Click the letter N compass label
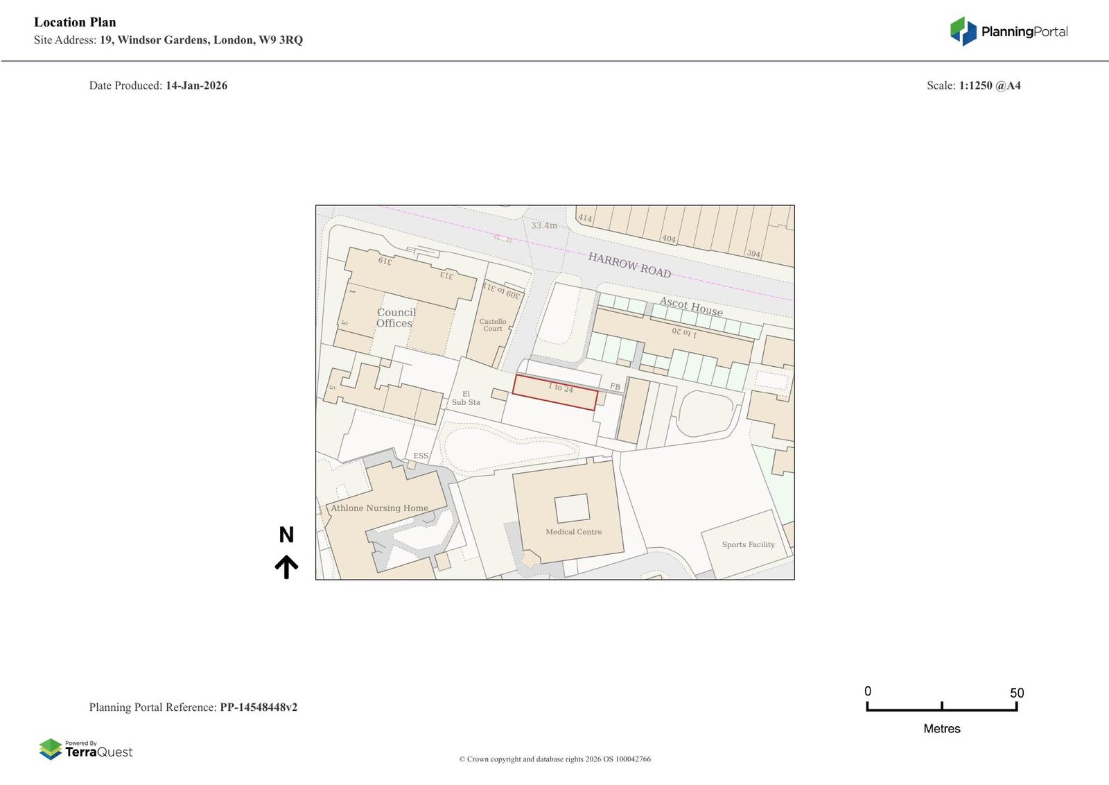The image size is (1109, 785). pos(286,535)
